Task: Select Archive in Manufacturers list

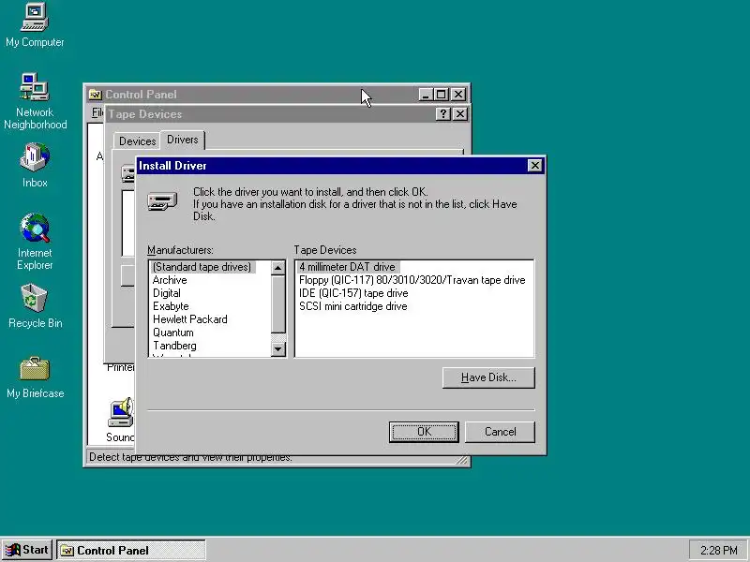Action: (170, 280)
